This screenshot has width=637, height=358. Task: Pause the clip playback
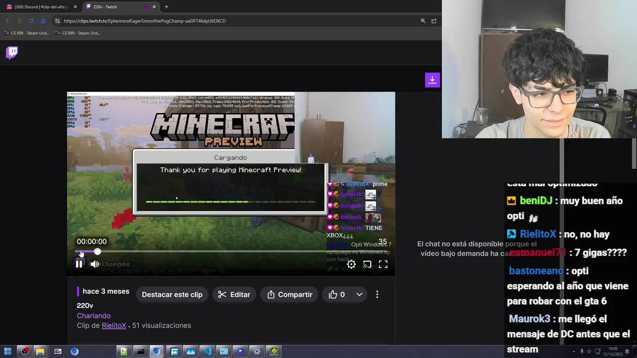pos(79,265)
